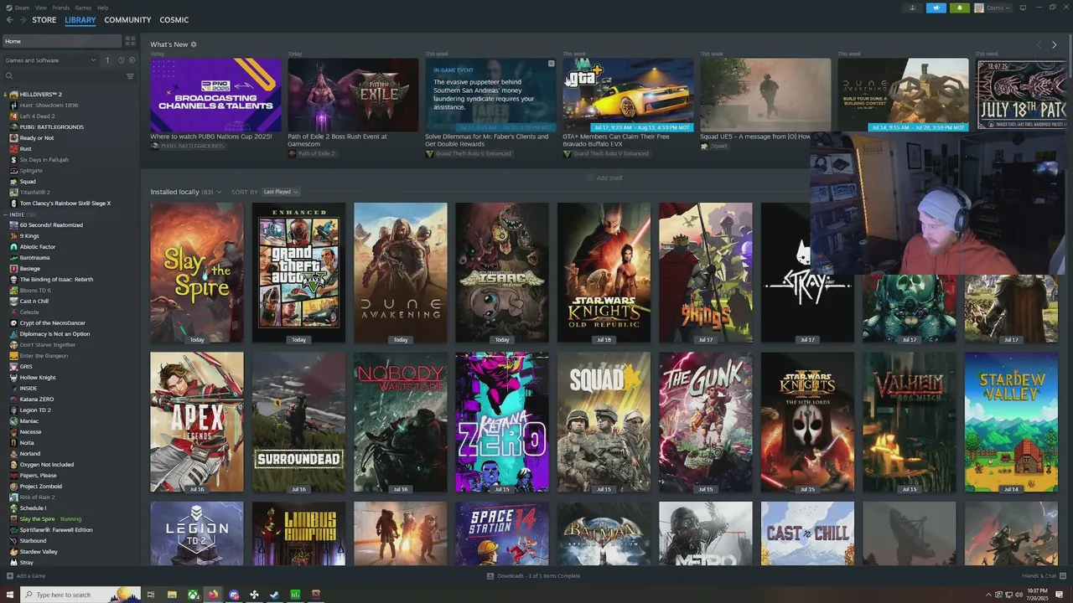Open Steam from the taskbar
Image resolution: width=1073 pixels, height=603 pixels.
tap(275, 595)
